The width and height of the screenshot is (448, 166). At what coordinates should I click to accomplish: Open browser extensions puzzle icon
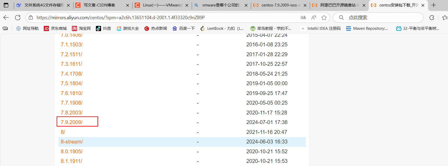pyautogui.click(x=432, y=18)
